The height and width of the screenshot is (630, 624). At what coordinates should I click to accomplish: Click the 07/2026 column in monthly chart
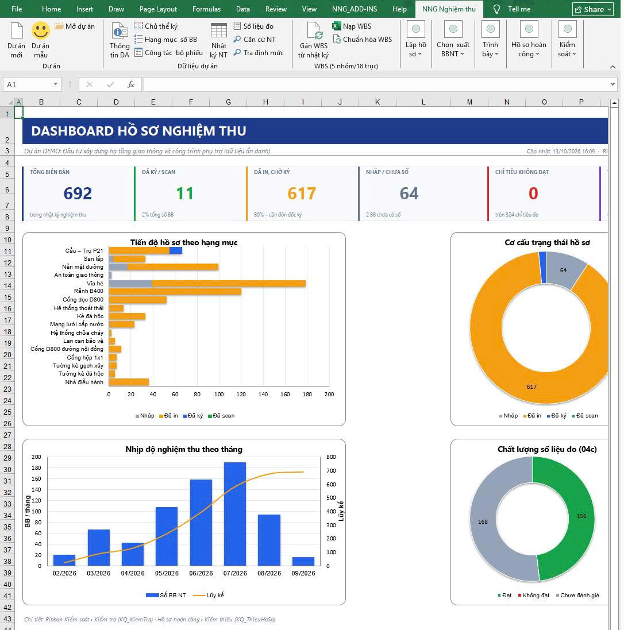[235, 514]
